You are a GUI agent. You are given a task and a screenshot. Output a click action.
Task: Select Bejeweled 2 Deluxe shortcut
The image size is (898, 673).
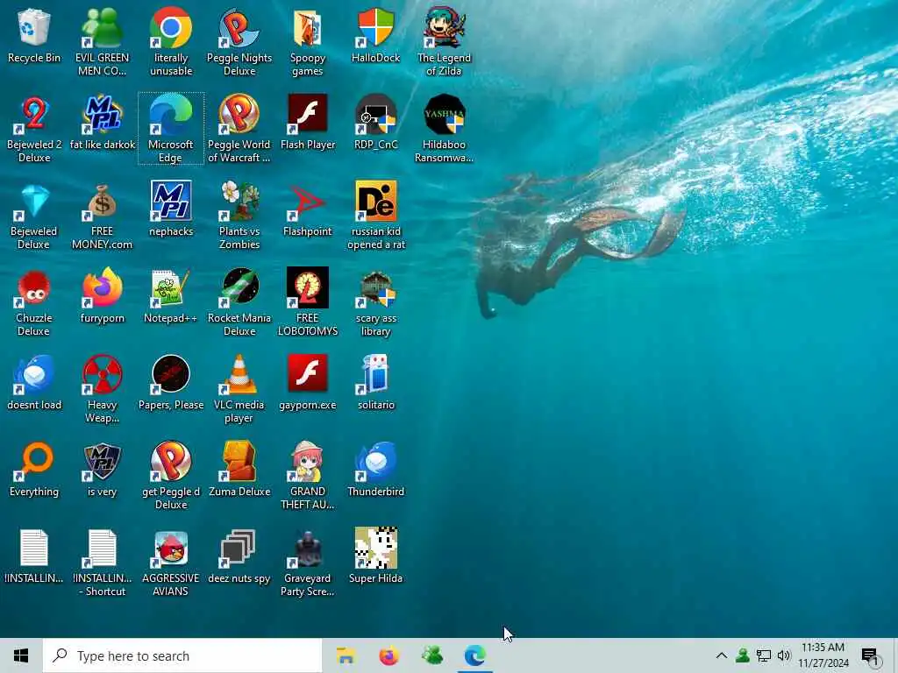(x=34, y=129)
